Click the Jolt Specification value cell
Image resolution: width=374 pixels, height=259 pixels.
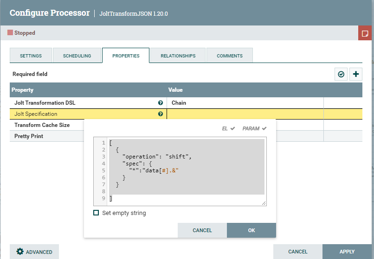pyautogui.click(x=245, y=114)
